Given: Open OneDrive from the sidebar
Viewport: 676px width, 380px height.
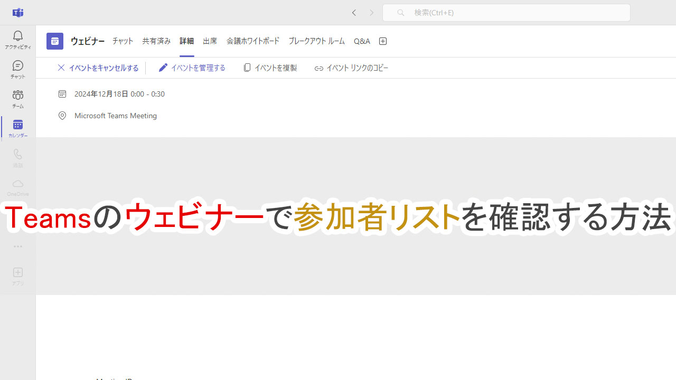Looking at the screenshot, I should click(x=17, y=186).
